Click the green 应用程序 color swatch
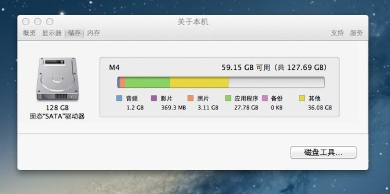 228,99
